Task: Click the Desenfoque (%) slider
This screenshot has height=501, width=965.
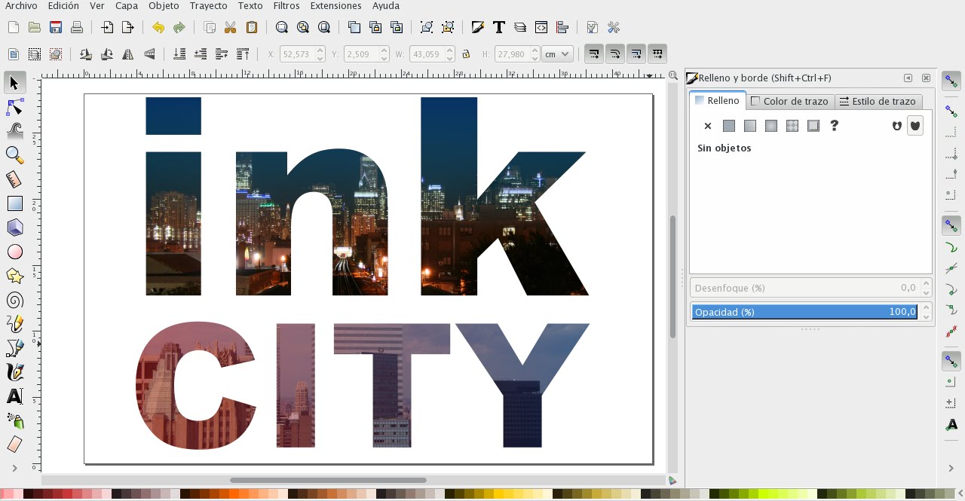Action: coord(804,288)
